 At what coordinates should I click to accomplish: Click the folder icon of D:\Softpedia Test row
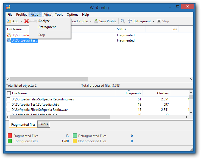[x=9, y=40]
